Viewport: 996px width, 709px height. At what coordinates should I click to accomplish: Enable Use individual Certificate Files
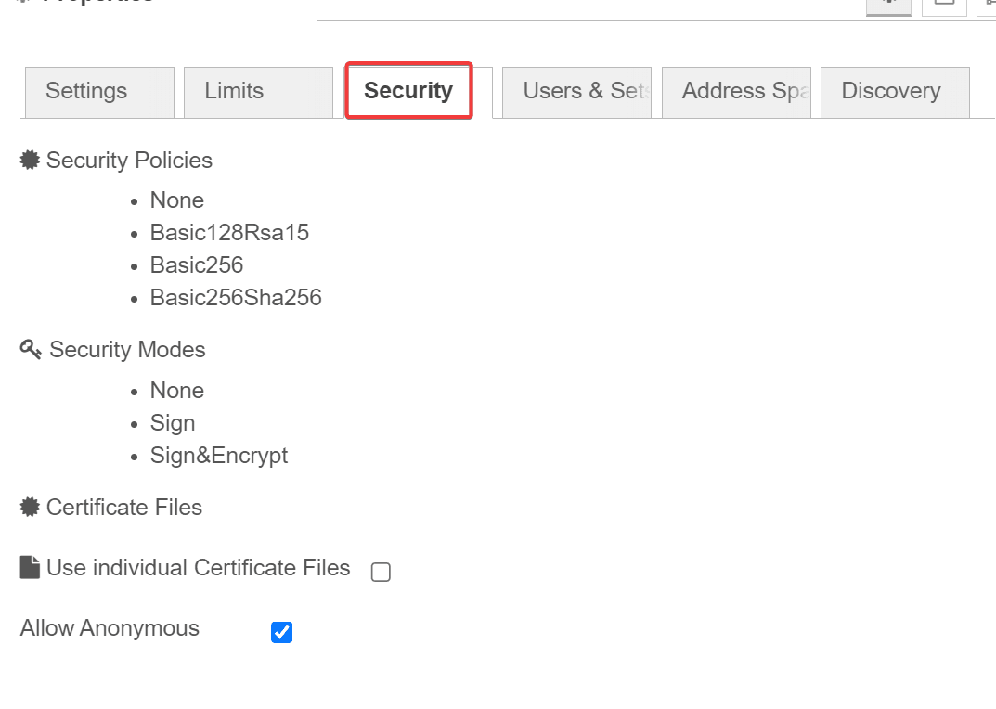380,572
